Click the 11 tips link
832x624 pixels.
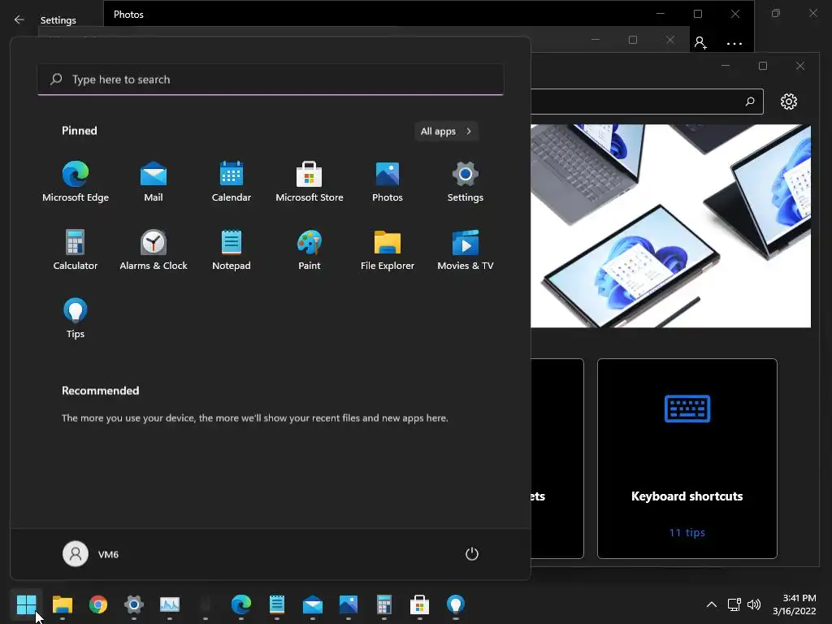point(687,532)
